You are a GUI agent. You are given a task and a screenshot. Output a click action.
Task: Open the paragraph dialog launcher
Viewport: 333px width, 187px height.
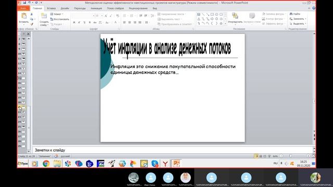193,29
